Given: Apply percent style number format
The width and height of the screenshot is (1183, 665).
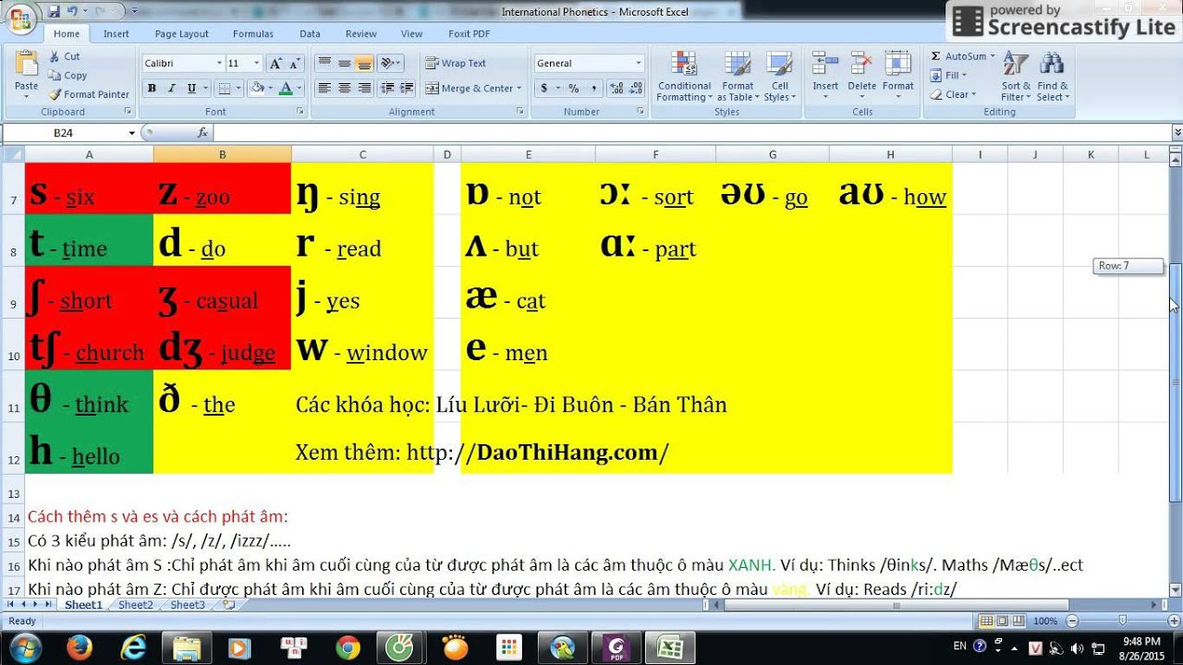Looking at the screenshot, I should 573,89.
